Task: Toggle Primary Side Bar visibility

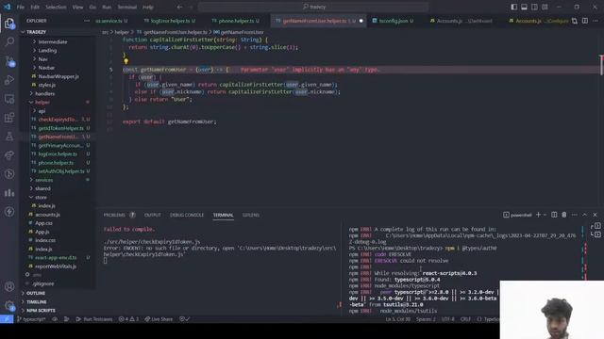Action: click(513, 7)
